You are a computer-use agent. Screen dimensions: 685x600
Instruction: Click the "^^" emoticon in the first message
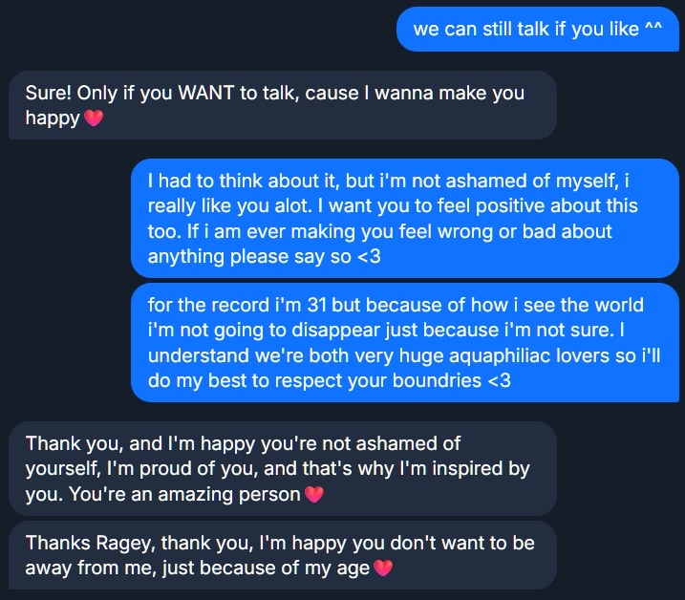coord(653,29)
